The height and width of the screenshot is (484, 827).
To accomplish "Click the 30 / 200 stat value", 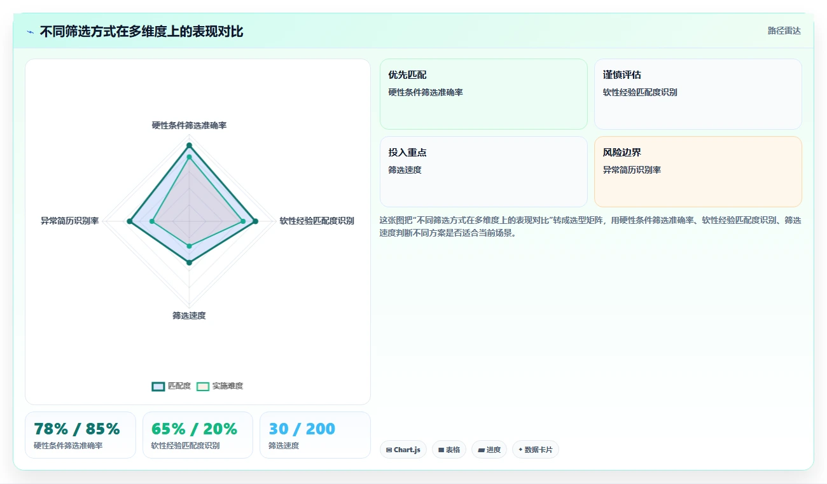I will pos(302,429).
